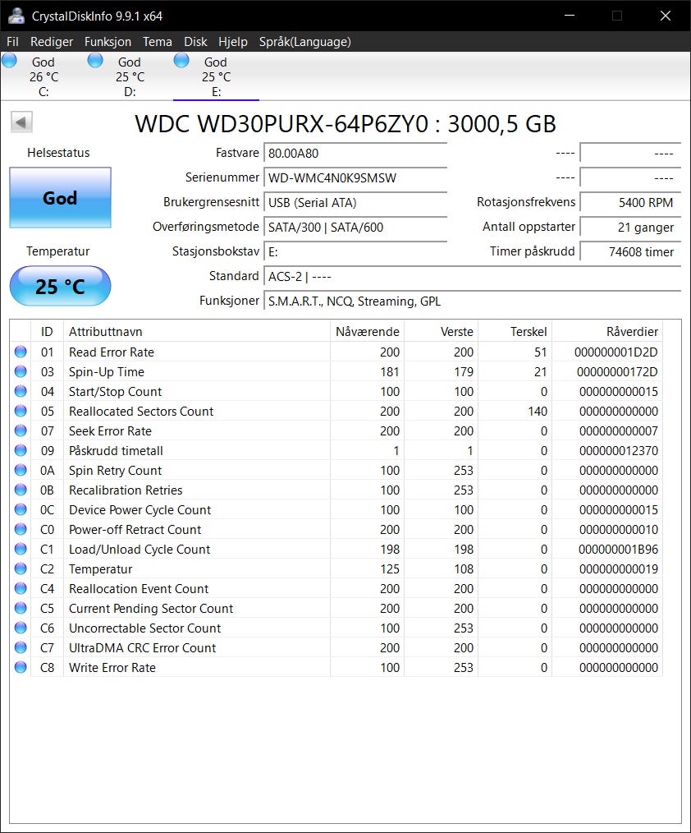Click raw value 000000012370
The width and height of the screenshot is (691, 833).
point(618,450)
